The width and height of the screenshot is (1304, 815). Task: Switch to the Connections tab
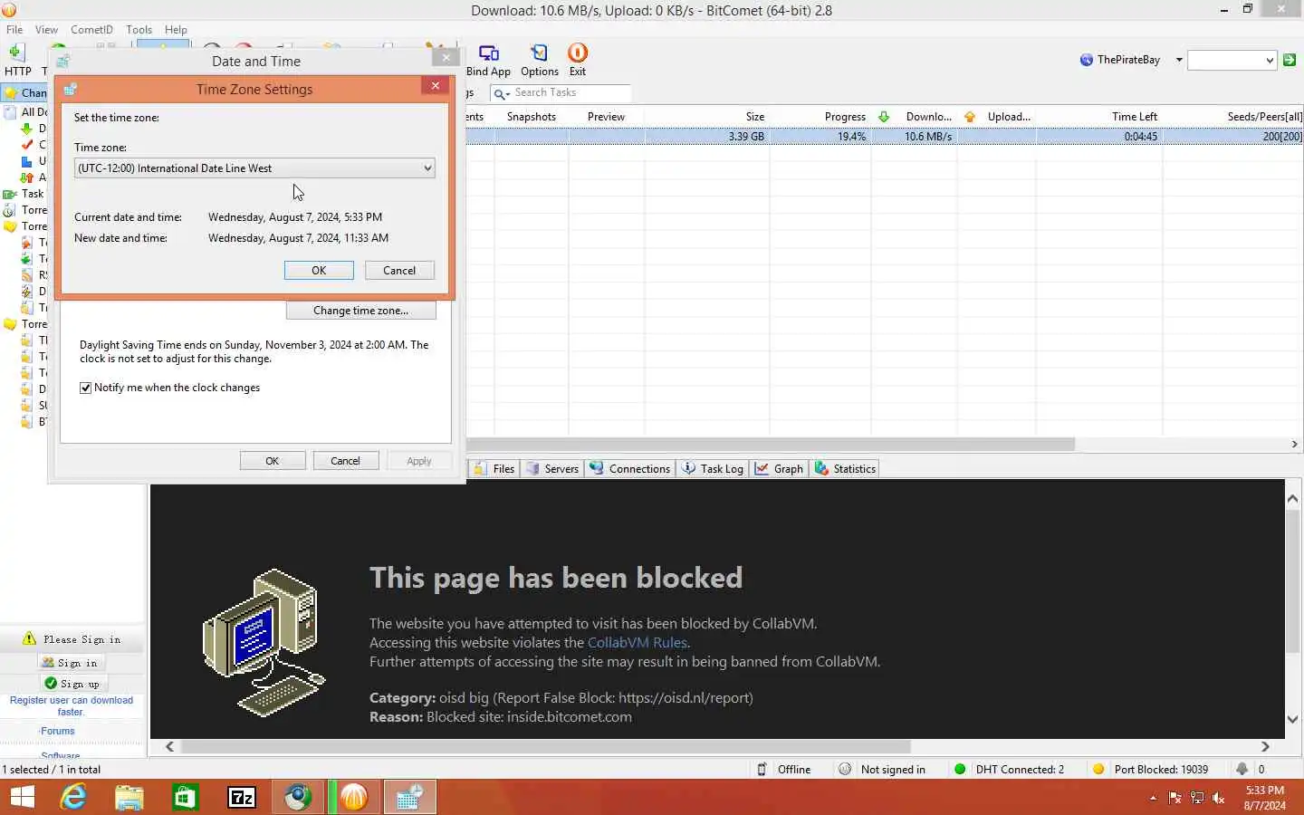(x=629, y=468)
